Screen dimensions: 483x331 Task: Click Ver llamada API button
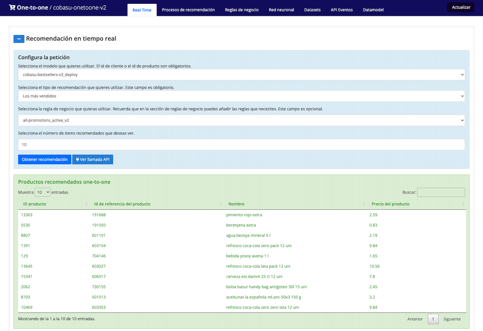(x=93, y=160)
